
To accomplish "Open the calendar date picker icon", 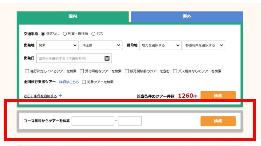I will click(x=107, y=58).
